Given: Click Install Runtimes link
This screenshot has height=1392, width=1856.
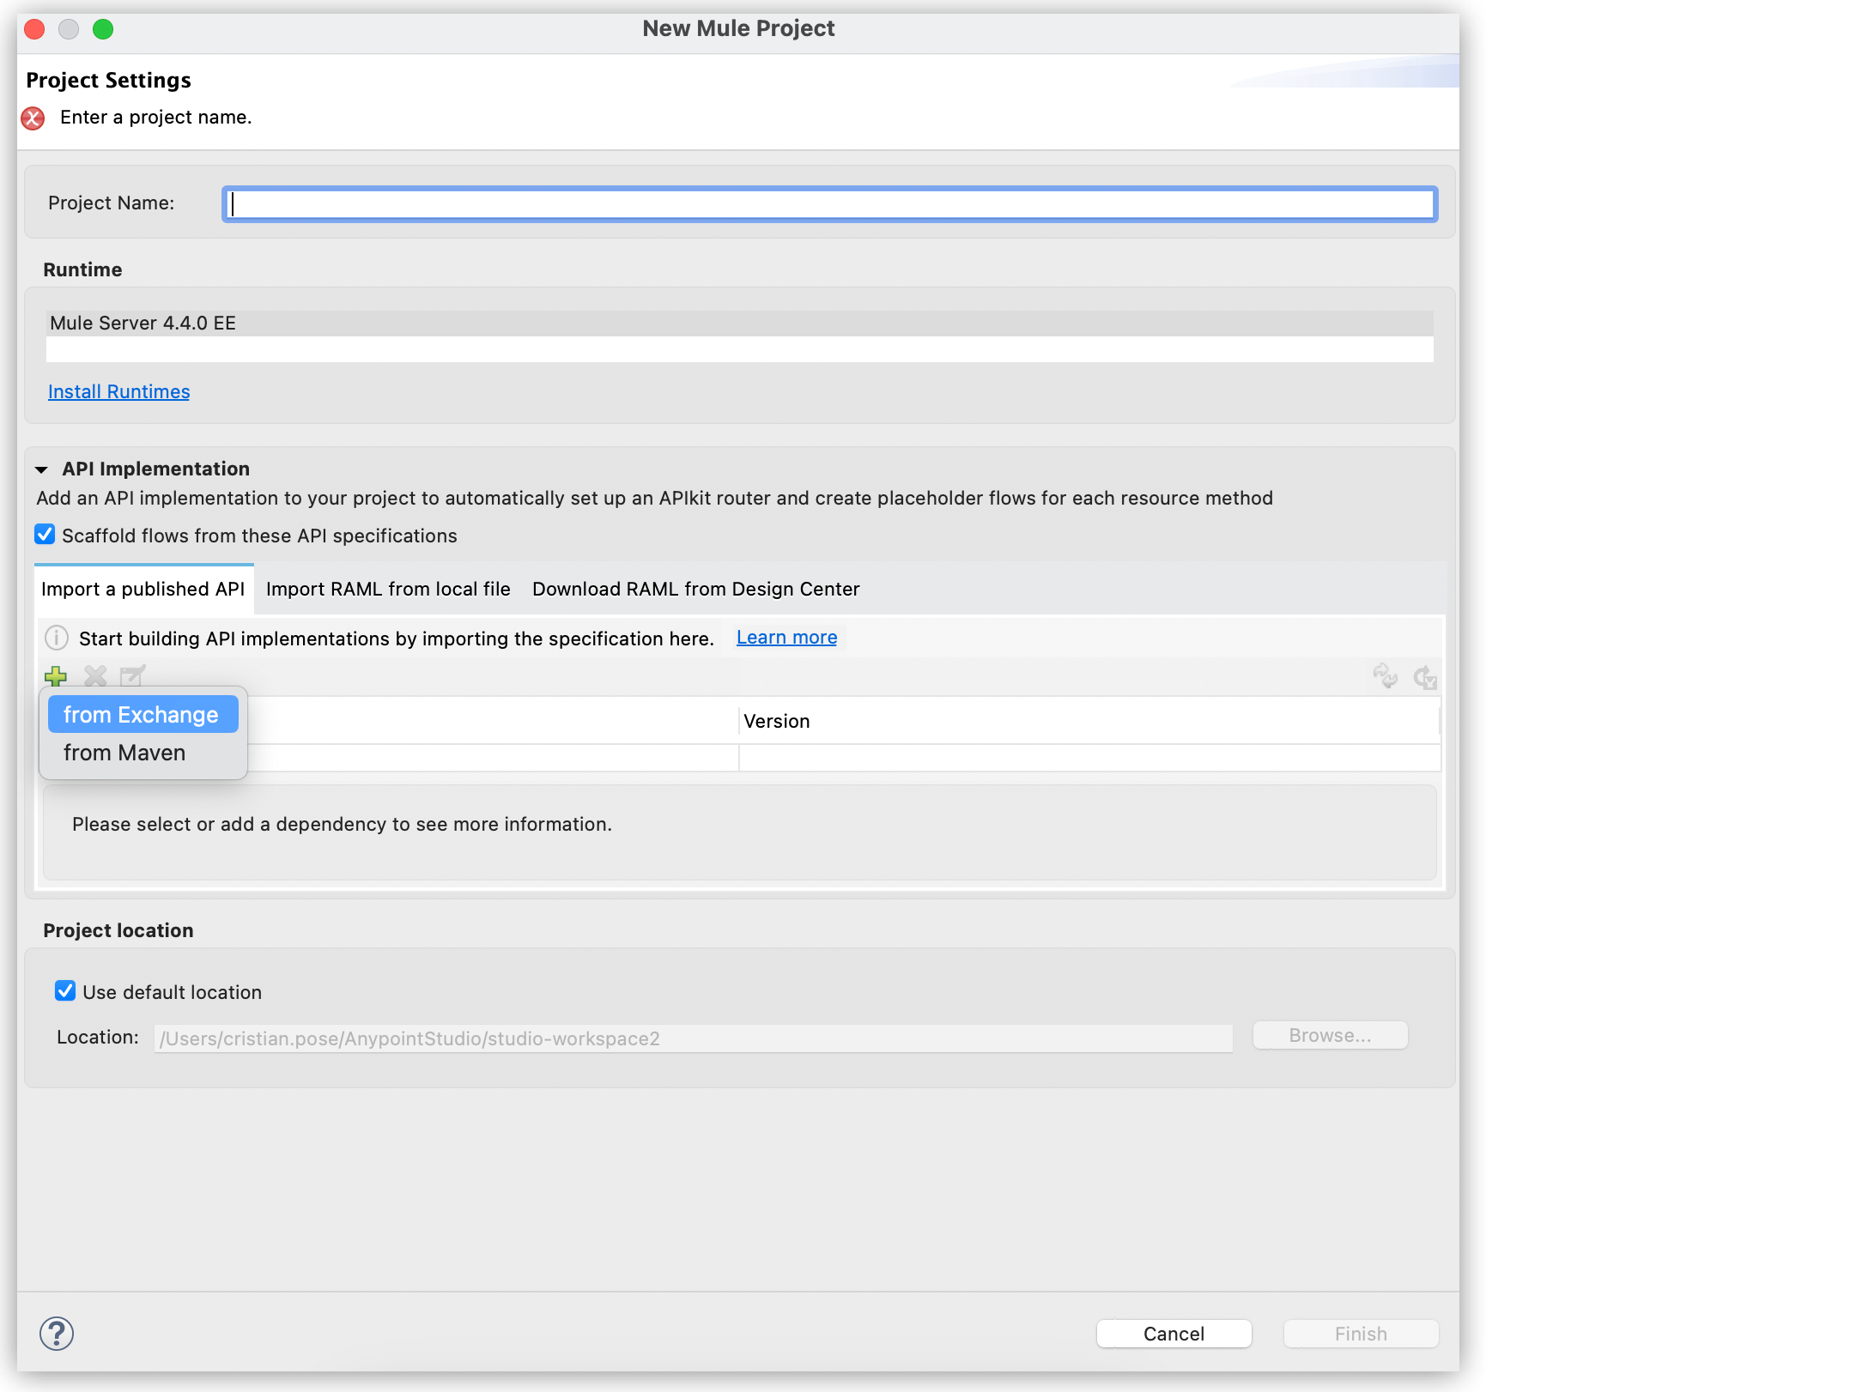Looking at the screenshot, I should coord(118,390).
